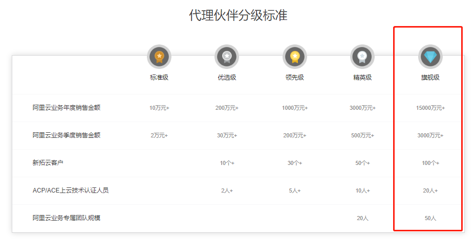Click the 10万元+ annual sales cell
The image size is (475, 239).
(159, 108)
